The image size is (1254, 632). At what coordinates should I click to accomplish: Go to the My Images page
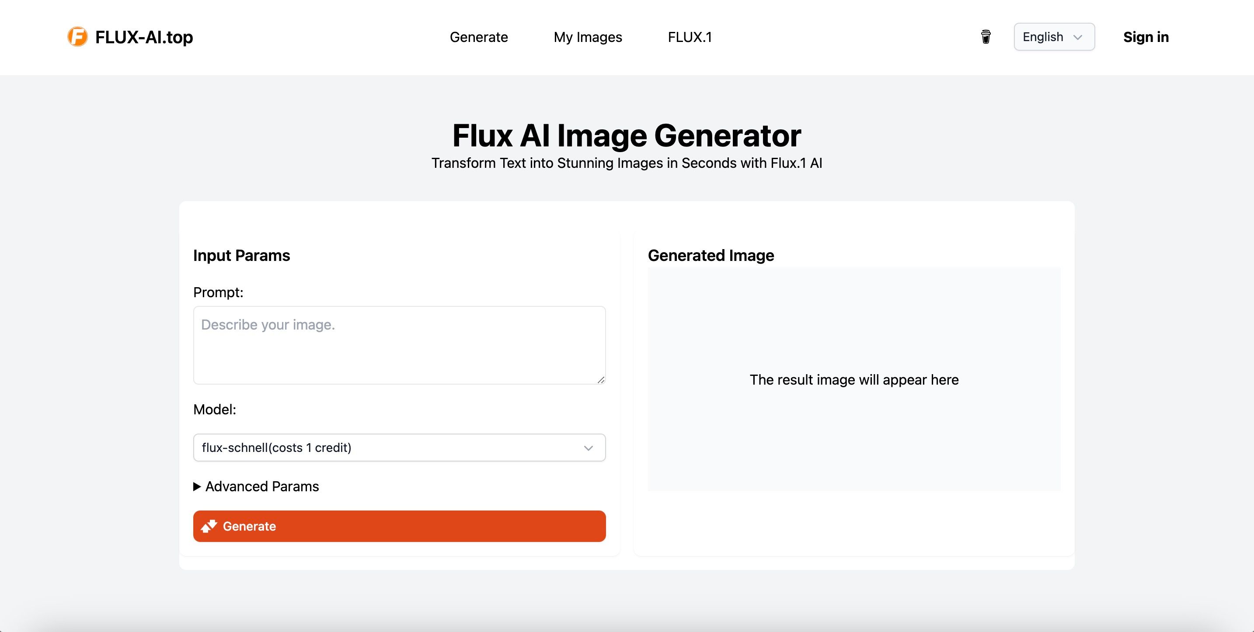coord(588,37)
